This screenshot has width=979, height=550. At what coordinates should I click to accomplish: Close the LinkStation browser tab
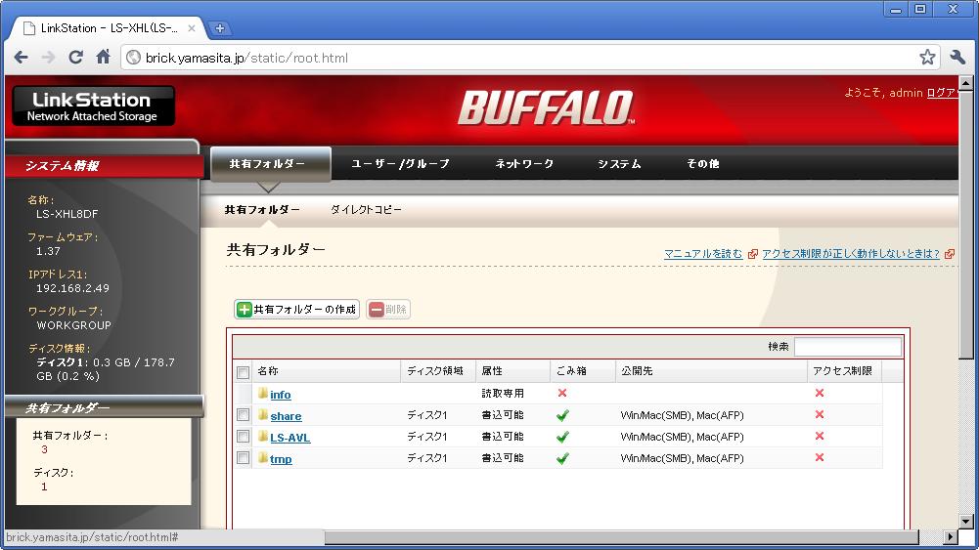tap(192, 28)
